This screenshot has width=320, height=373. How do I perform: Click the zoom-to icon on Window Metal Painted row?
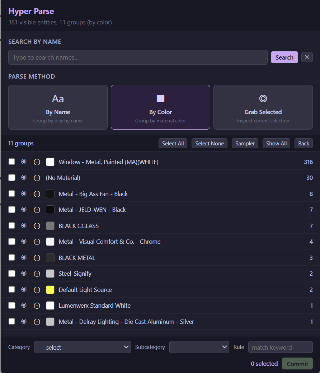[37, 162]
